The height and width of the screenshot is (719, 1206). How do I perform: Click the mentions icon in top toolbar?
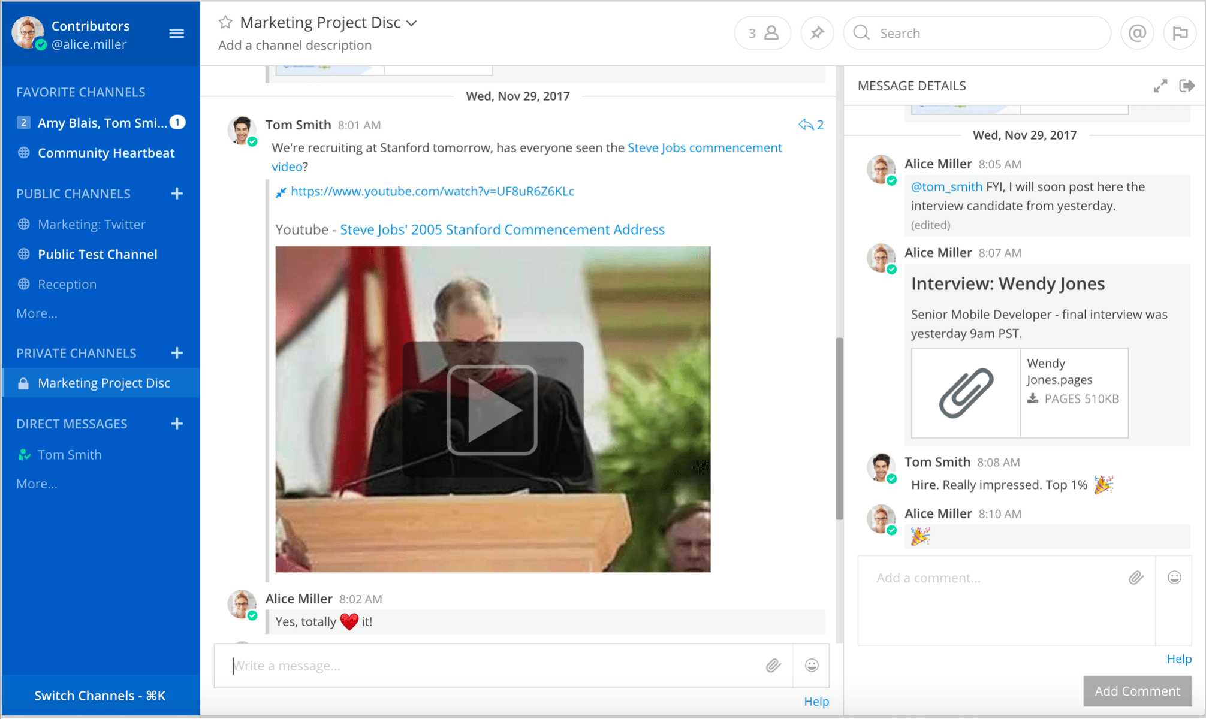1136,34
